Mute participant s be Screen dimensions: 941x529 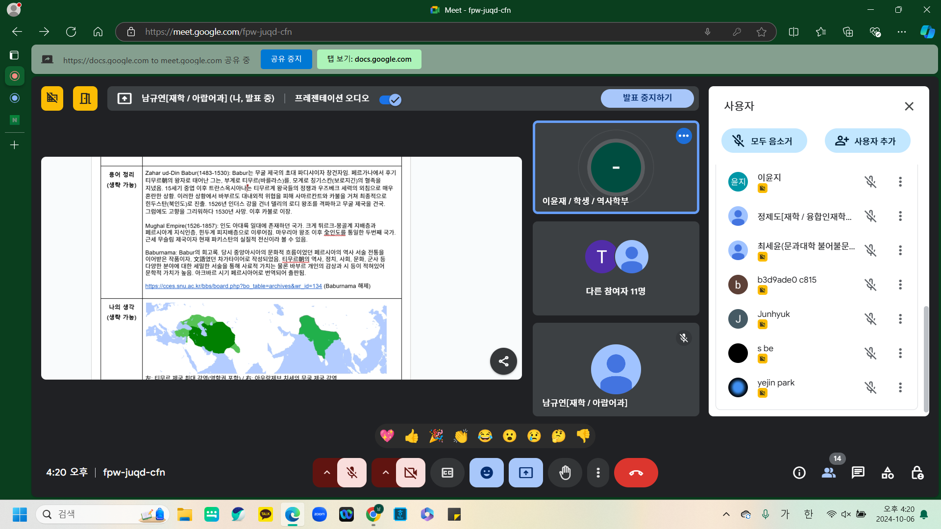[870, 353]
